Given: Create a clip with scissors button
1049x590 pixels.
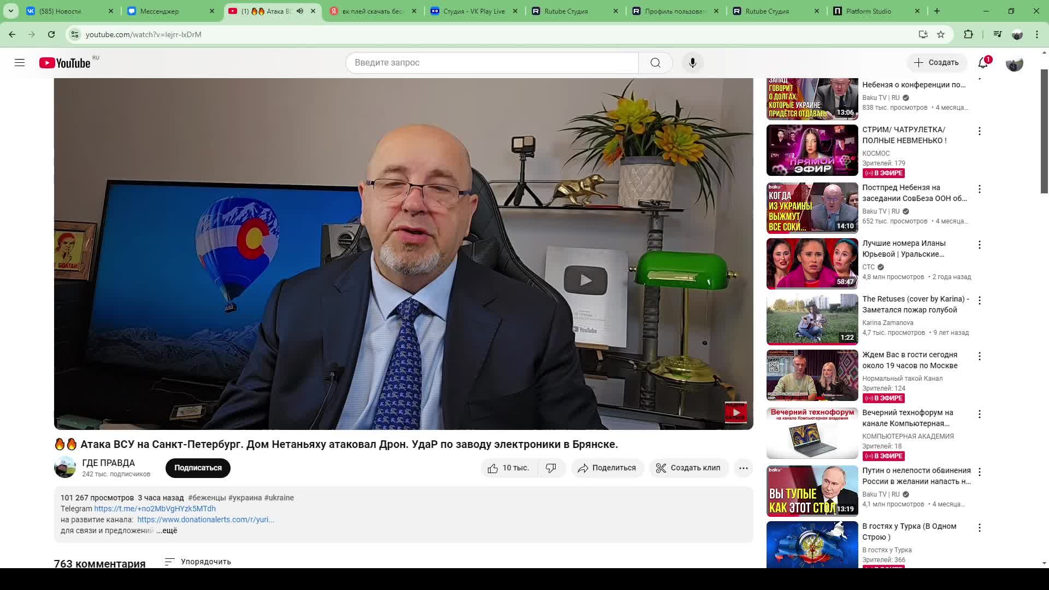Looking at the screenshot, I should 688,468.
